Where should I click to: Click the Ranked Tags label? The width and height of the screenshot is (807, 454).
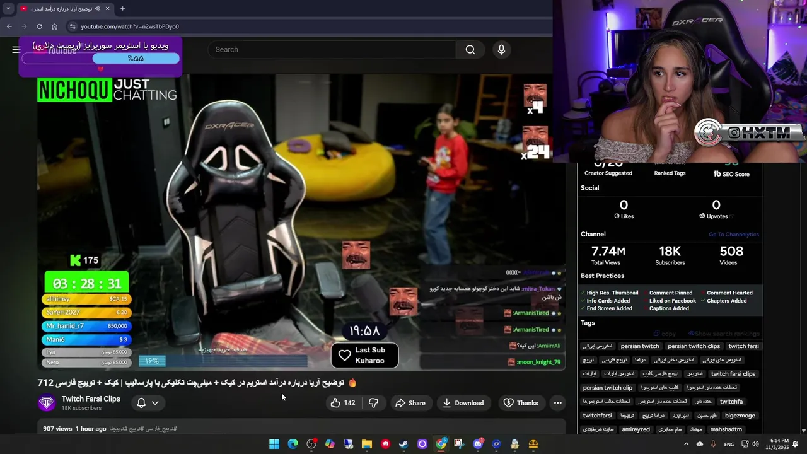pos(670,173)
